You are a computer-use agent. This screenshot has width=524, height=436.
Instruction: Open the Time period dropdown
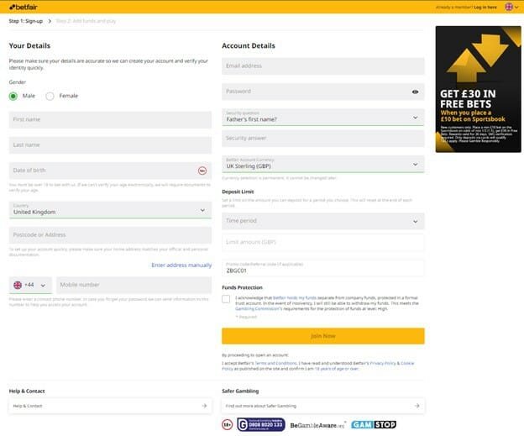click(323, 221)
